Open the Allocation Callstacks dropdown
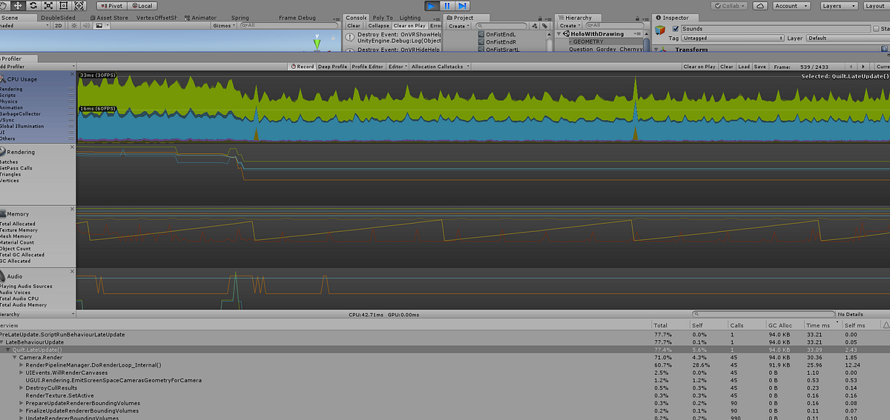Viewport: 890px width, 420px height. (440, 67)
